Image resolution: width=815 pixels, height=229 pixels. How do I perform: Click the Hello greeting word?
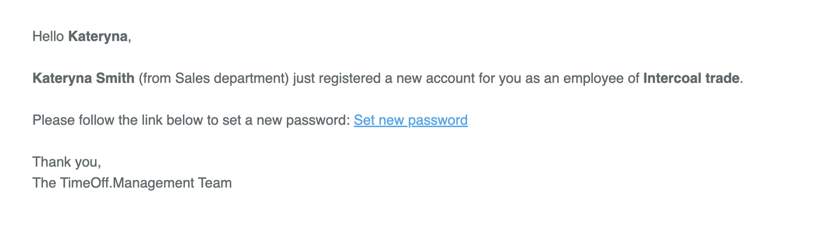tap(48, 37)
